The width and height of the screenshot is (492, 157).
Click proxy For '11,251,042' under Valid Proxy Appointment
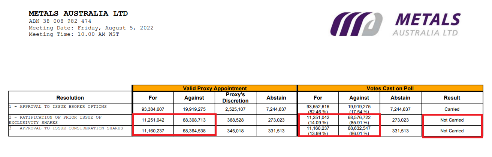(153, 120)
